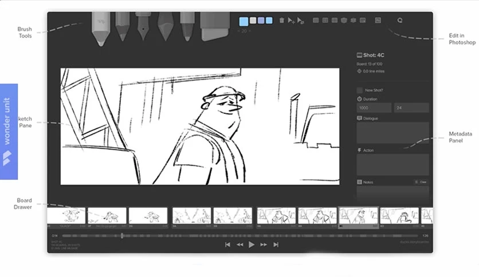The width and height of the screenshot is (479, 277).
Task: Select the highlighted board thumbnail 4C
Action: [x=358, y=217]
